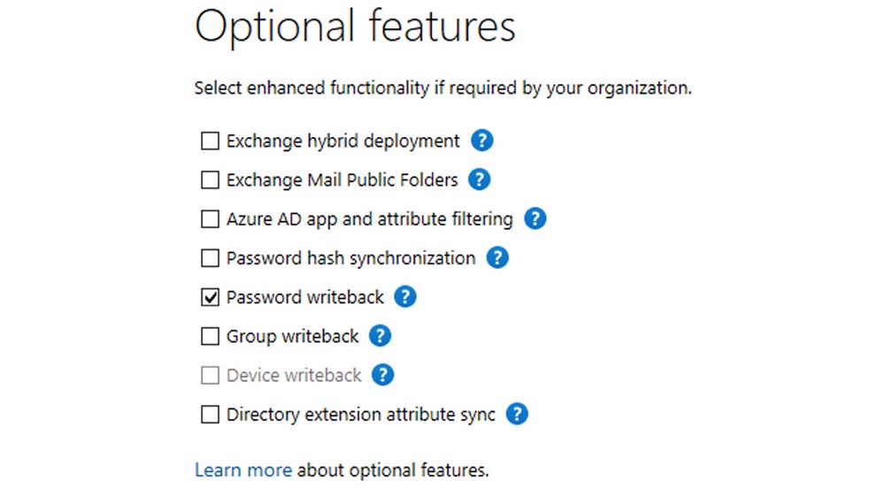Image resolution: width=885 pixels, height=488 pixels.
Task: Open the Device writeback help icon
Action: [382, 375]
